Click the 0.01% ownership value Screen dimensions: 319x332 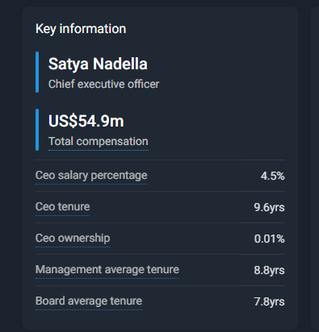pyautogui.click(x=269, y=239)
